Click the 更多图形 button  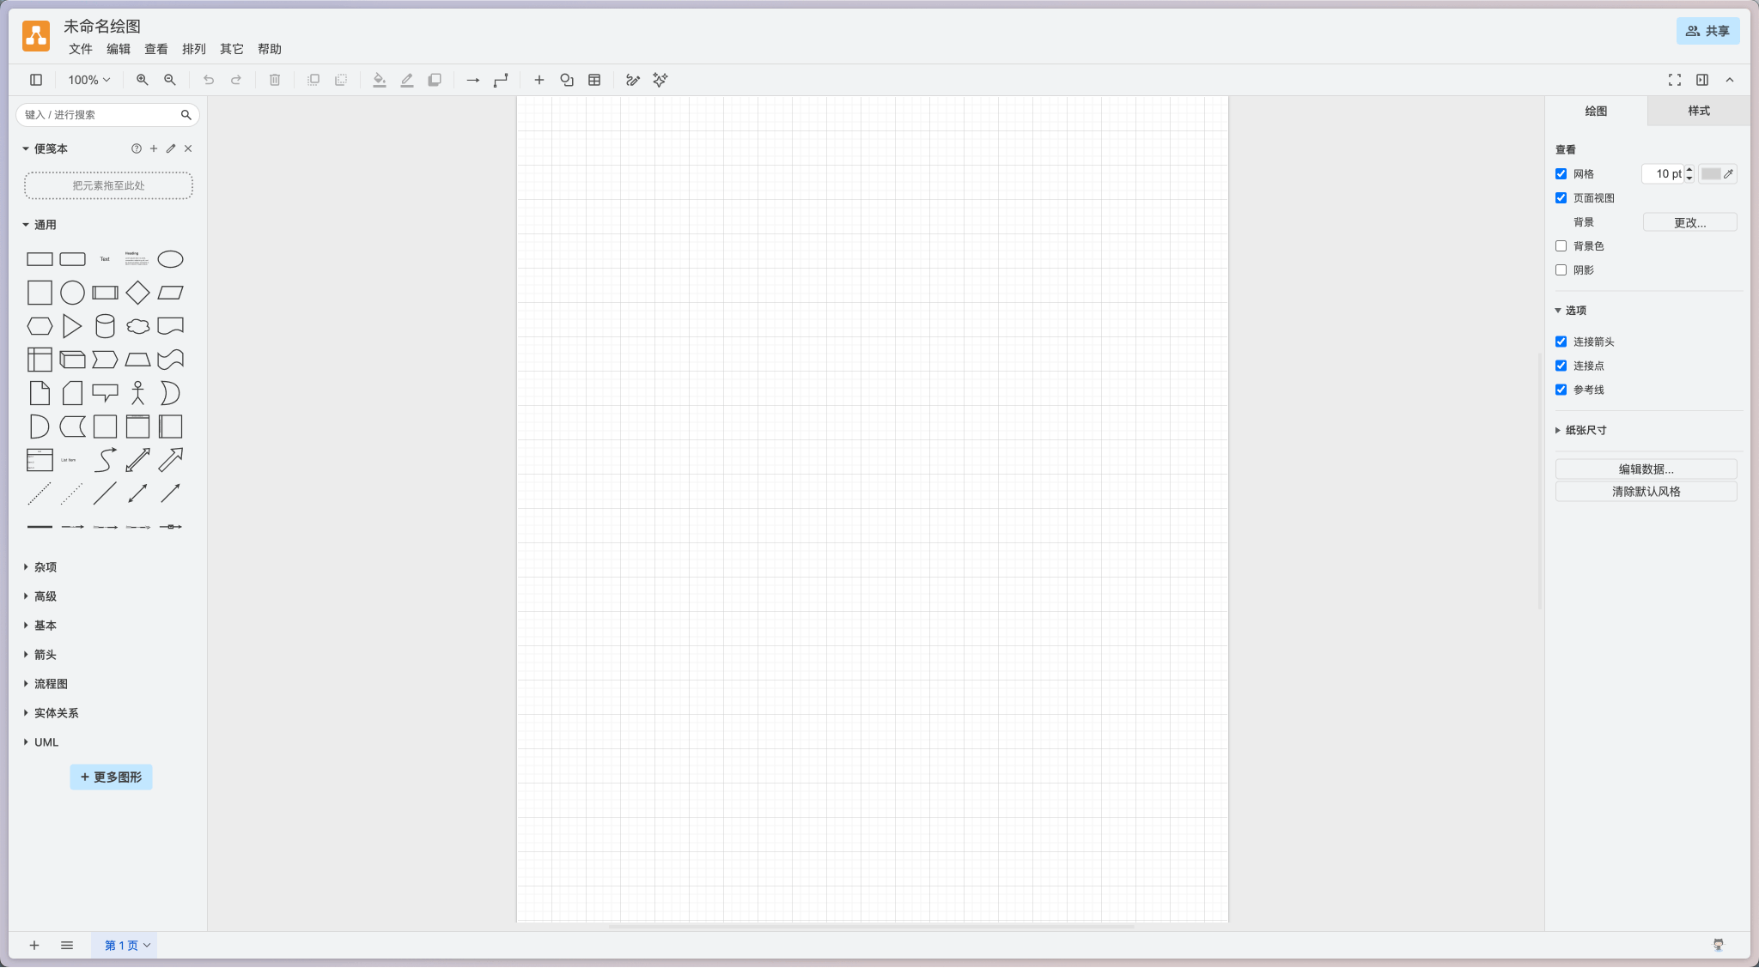(111, 777)
